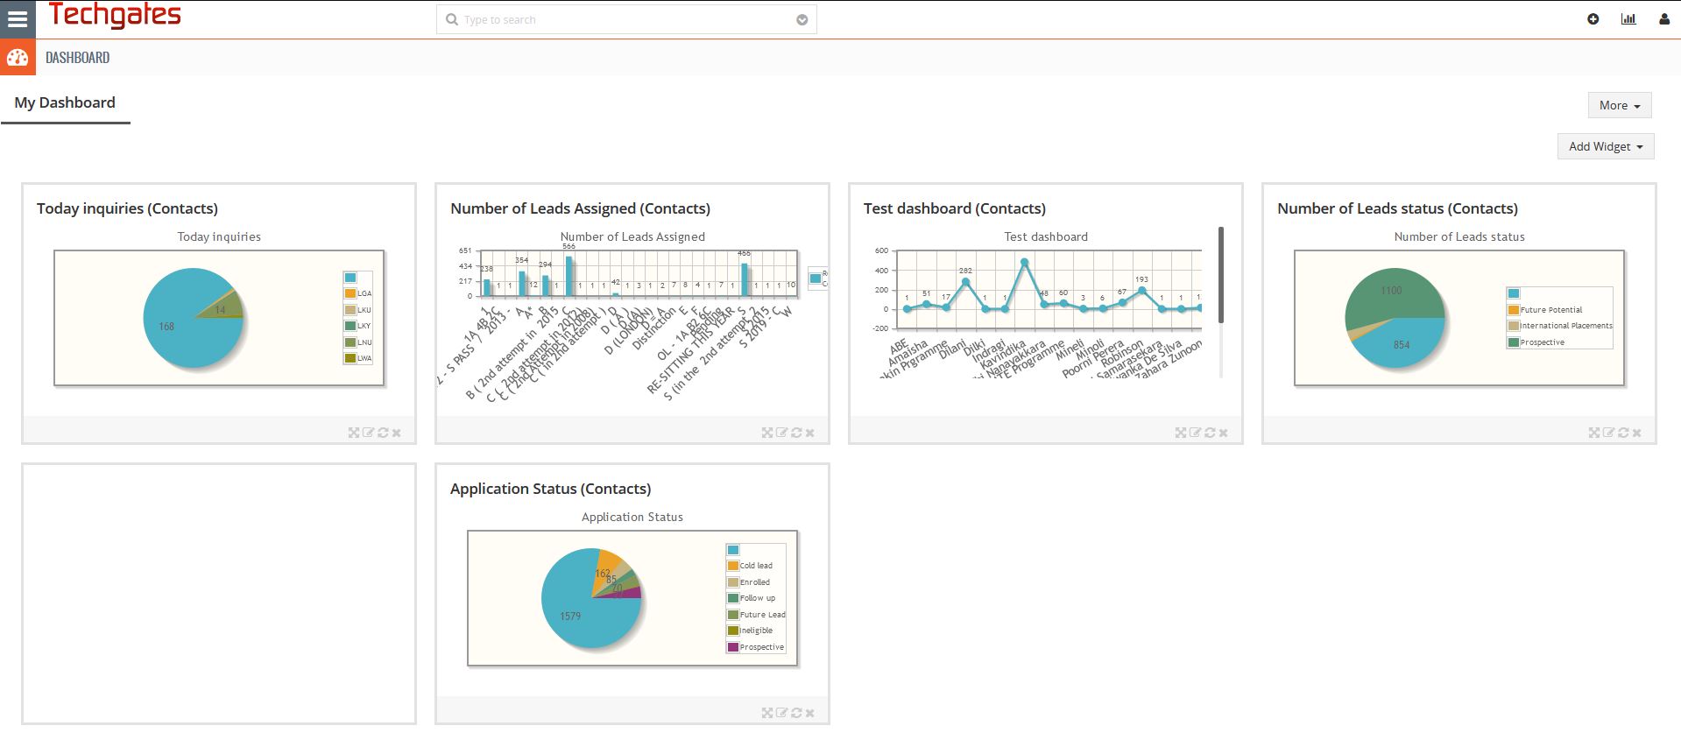Click Prospective legend in Leads status

[x=1514, y=342]
